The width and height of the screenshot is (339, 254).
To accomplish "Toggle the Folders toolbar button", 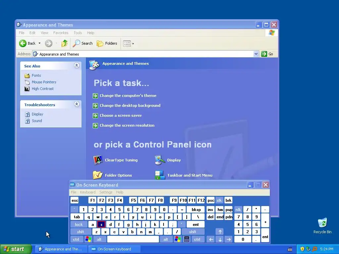I will click(x=107, y=43).
